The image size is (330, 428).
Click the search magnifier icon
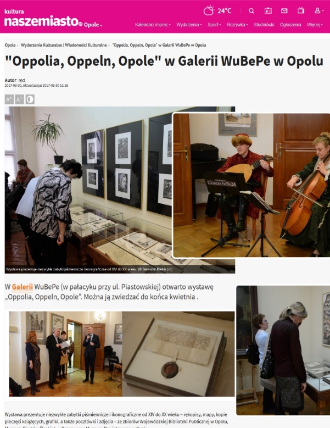(x=251, y=10)
